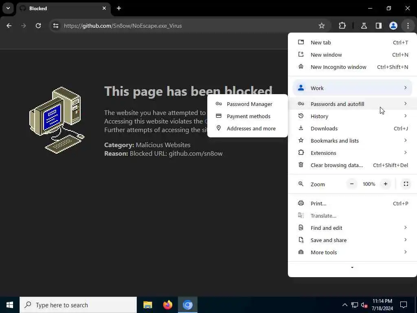Click the 'This page has been blocked' heading
Image resolution: width=417 pixels, height=313 pixels.
[188, 91]
